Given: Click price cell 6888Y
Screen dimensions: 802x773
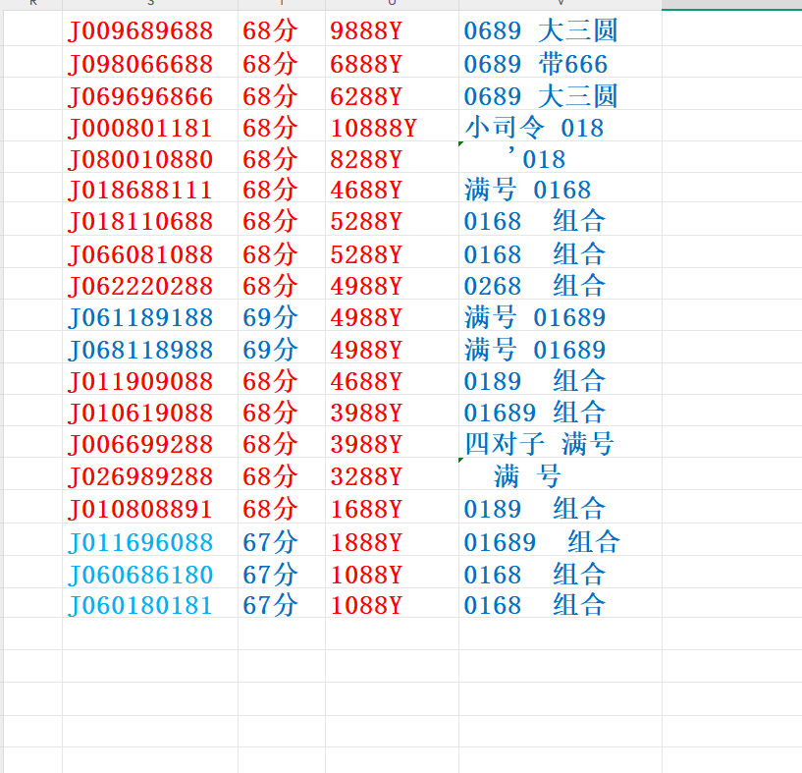Looking at the screenshot, I should coord(393,63).
